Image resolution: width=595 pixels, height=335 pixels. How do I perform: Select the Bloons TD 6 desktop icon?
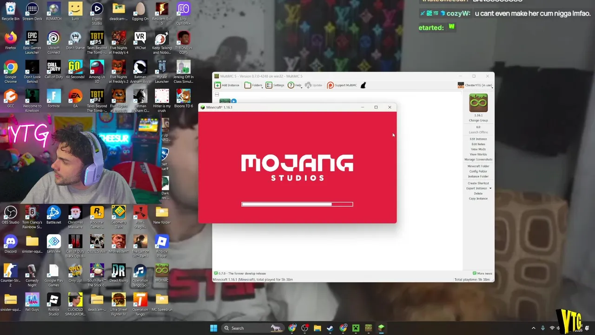click(x=183, y=99)
